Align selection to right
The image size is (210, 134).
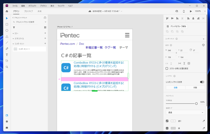[x=198, y=18]
